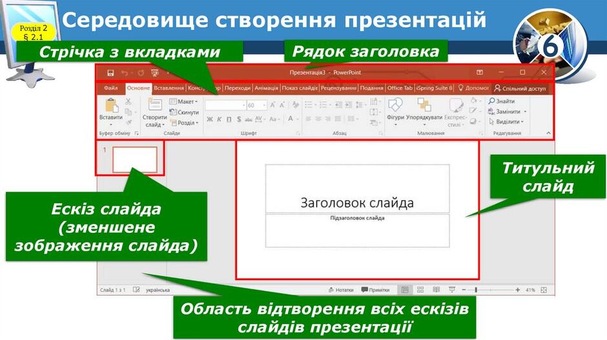Viewport: 607px width, 340px height.
Task: Click the Cut scissors icon
Action: [x=128, y=101]
